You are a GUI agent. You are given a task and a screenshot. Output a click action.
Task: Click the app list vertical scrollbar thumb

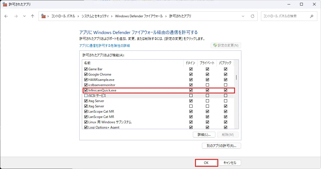236,78
